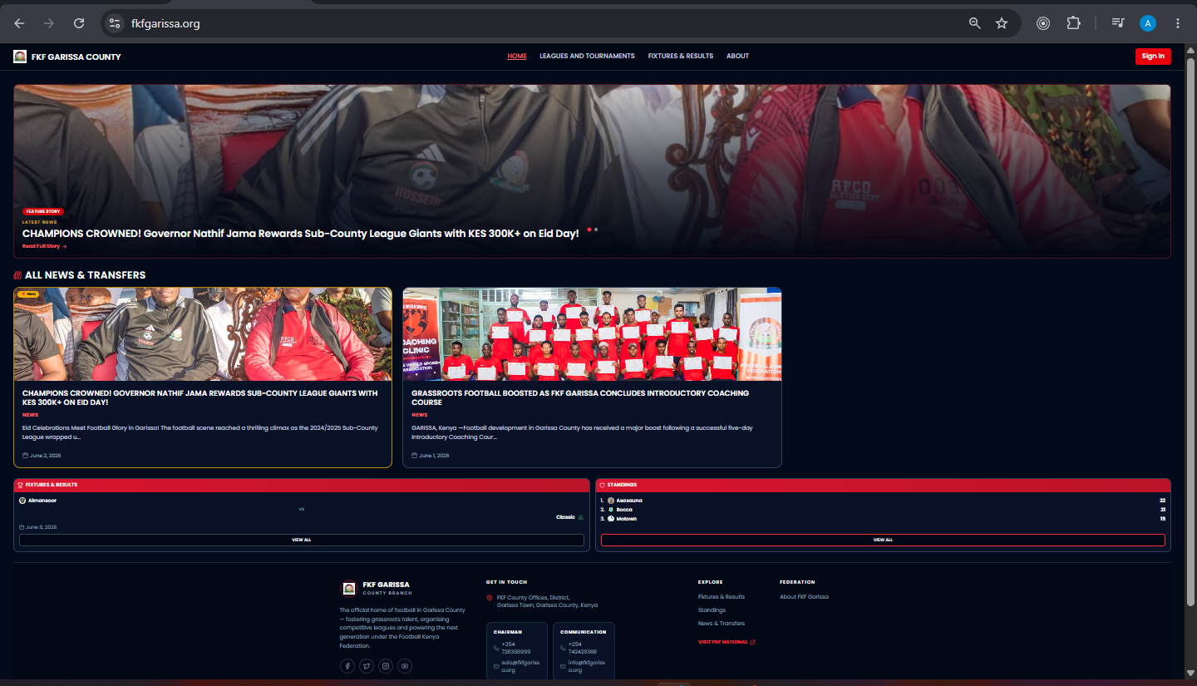Open the Extensions puzzle icon
The image size is (1197, 686).
(x=1073, y=23)
